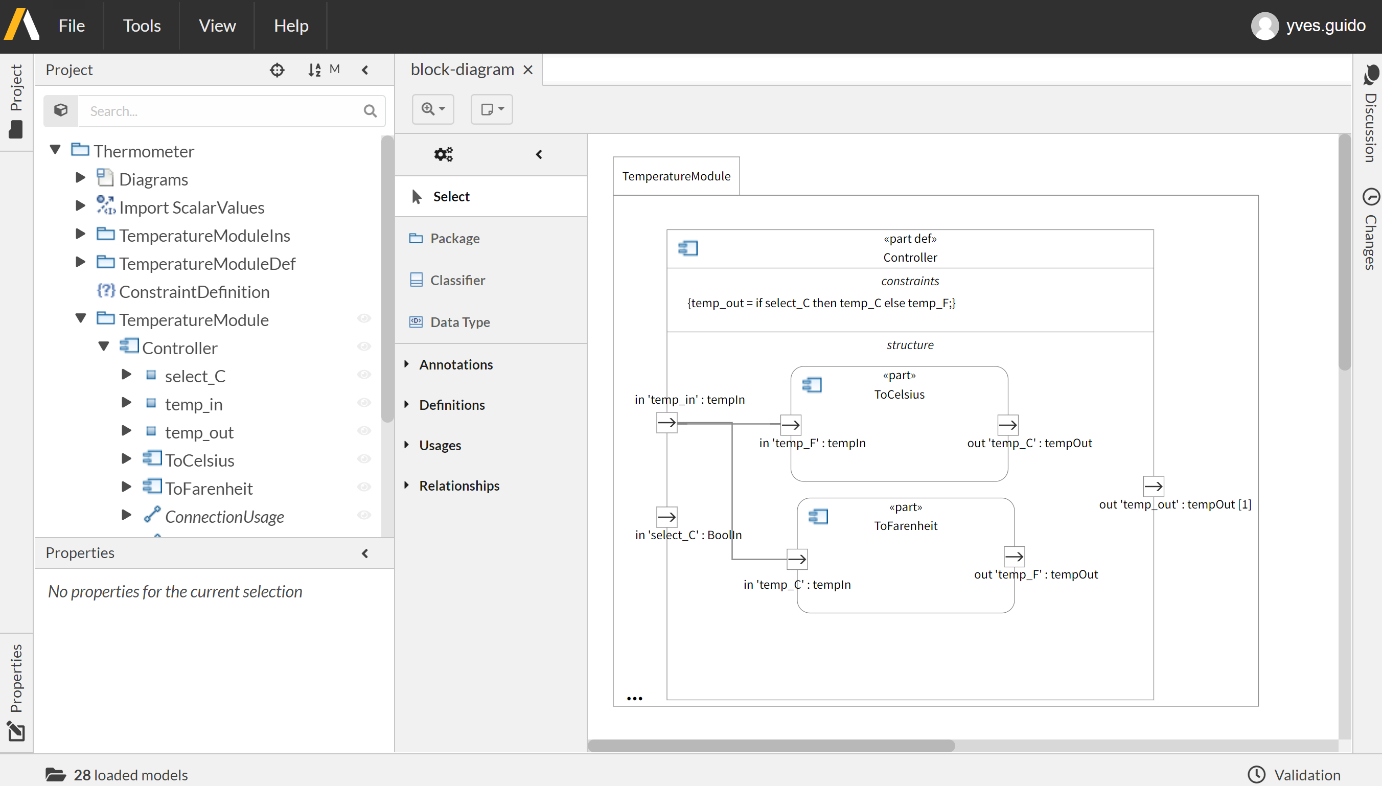1382x786 pixels.
Task: Expand the Relationships palette section
Action: click(x=459, y=486)
